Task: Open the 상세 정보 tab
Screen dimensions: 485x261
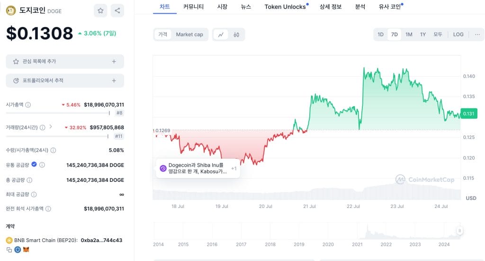Action: point(330,7)
